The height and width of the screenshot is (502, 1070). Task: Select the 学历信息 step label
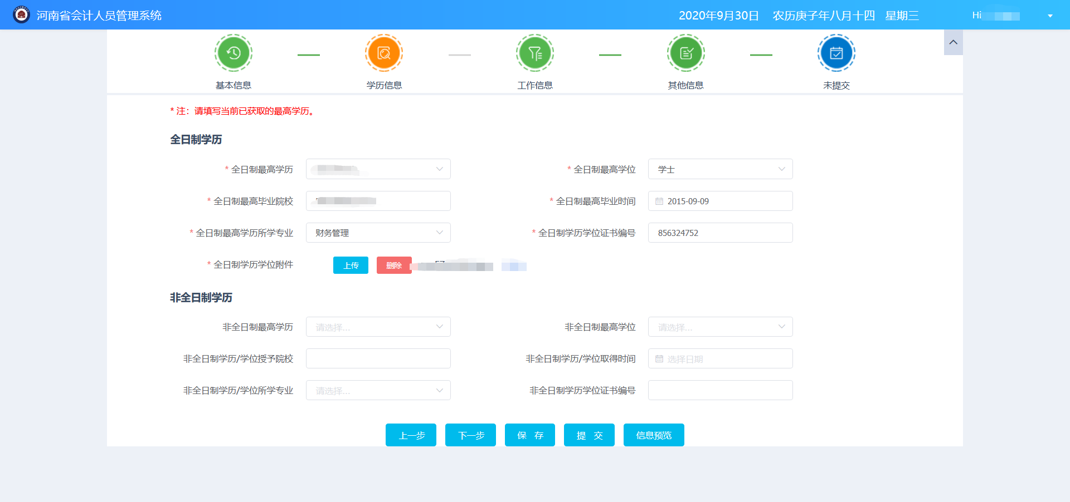coord(383,85)
